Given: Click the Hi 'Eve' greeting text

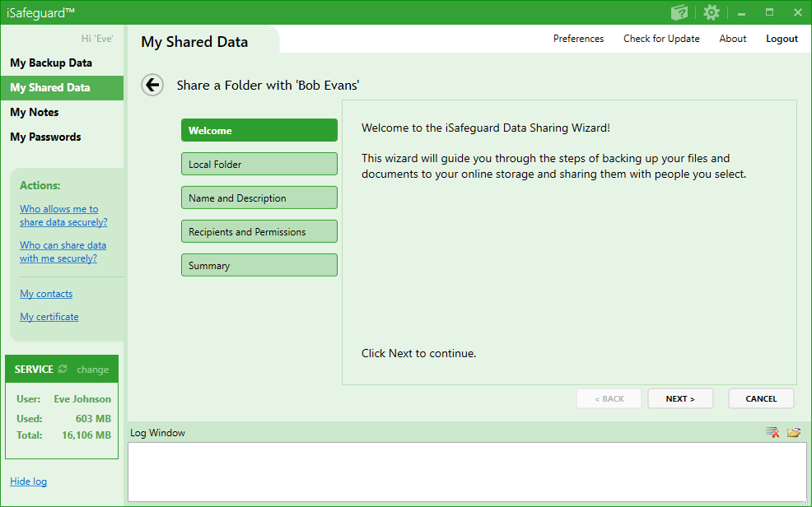Looking at the screenshot, I should click(x=97, y=39).
